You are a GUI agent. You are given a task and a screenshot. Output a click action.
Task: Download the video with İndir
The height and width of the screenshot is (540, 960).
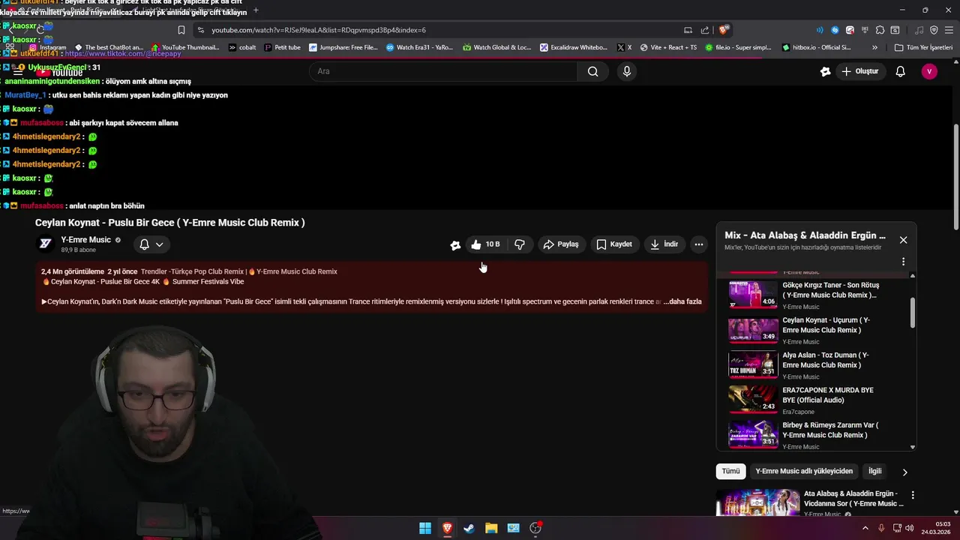(x=664, y=244)
